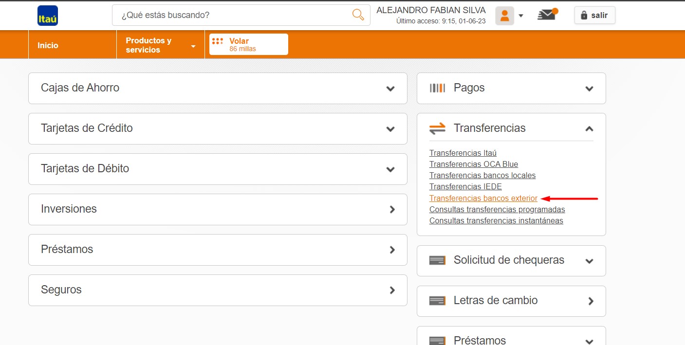Viewport: 685px width, 345px height.
Task: Click the Transferencias arrows icon
Action: click(x=437, y=128)
